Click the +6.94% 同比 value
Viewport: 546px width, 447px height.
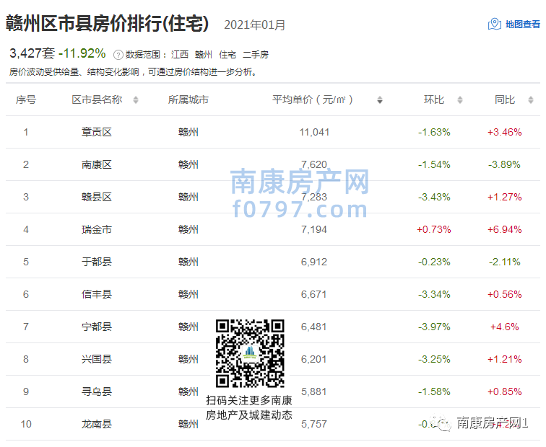[x=505, y=229]
